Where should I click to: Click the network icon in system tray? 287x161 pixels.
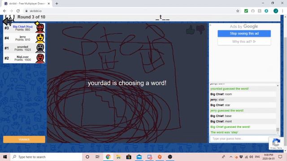click(246, 157)
